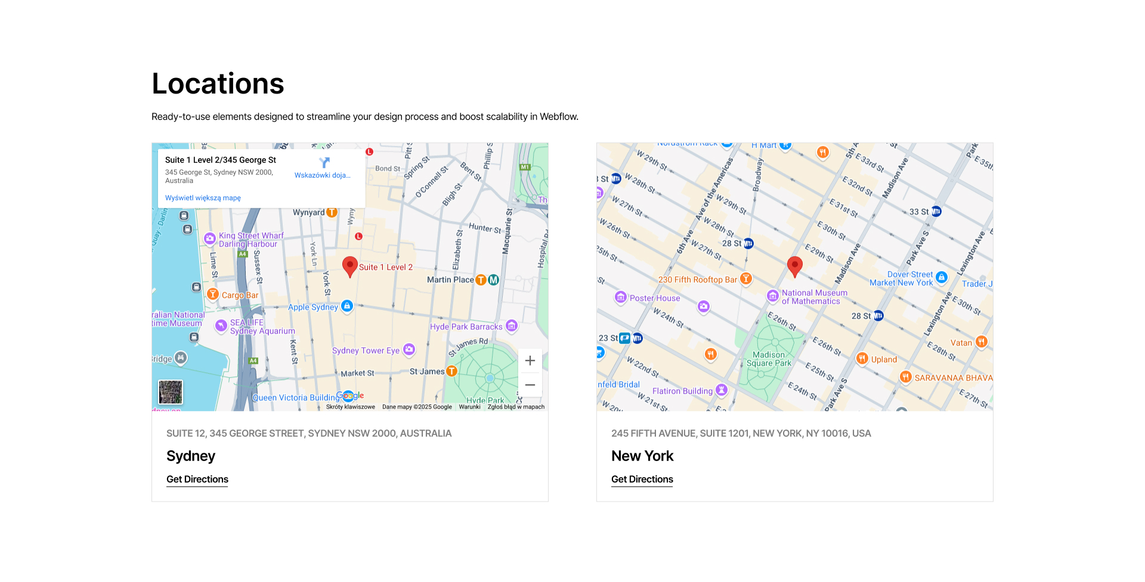Click the directions arrow icon in Sydney info card
Screen dimensions: 1145x582
pos(324,163)
